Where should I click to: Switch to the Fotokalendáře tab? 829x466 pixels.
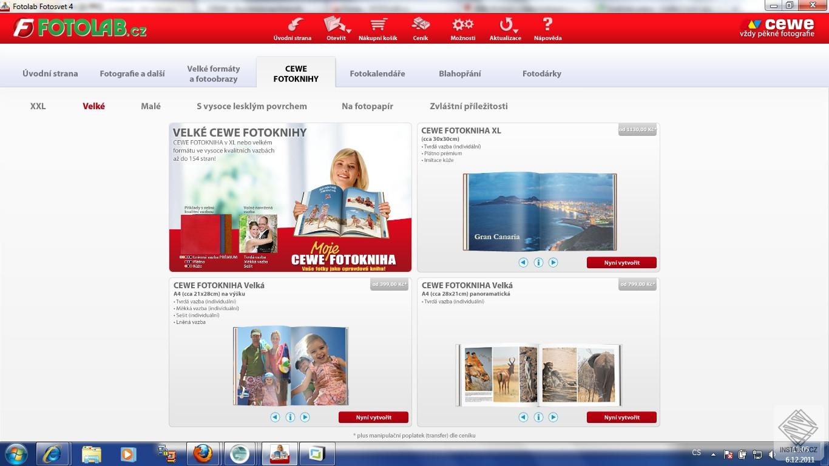(x=377, y=72)
